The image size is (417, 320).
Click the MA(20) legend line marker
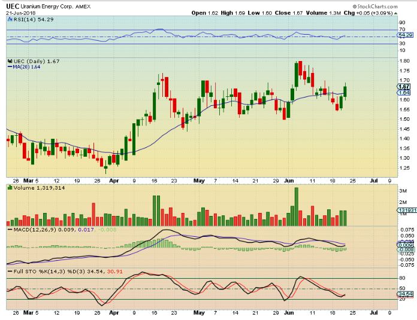(x=10, y=67)
